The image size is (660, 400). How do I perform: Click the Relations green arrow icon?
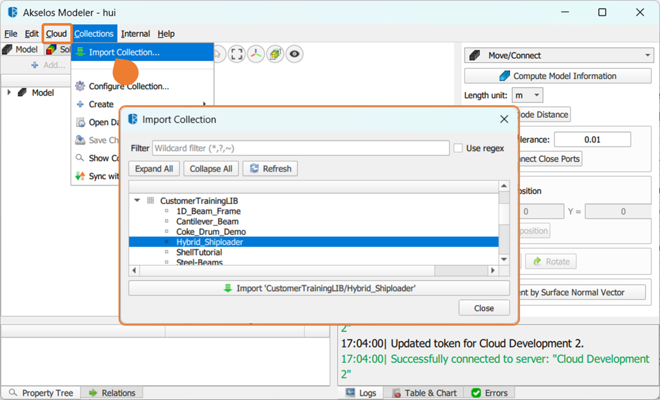[93, 393]
